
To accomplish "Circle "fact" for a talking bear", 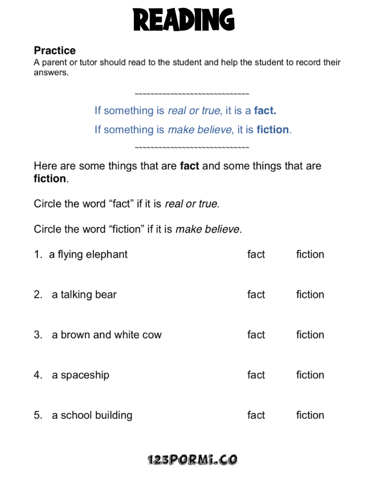I will 256,295.
